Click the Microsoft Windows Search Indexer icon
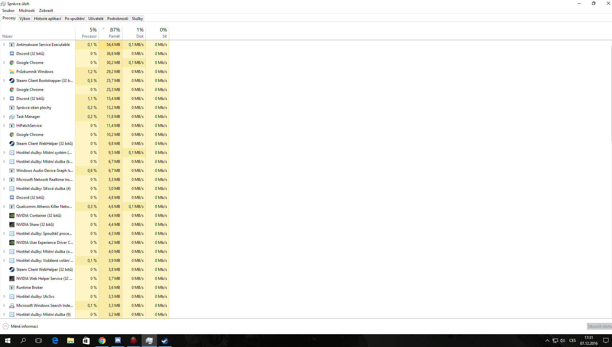Screen dimensions: 612x347 tap(12, 306)
